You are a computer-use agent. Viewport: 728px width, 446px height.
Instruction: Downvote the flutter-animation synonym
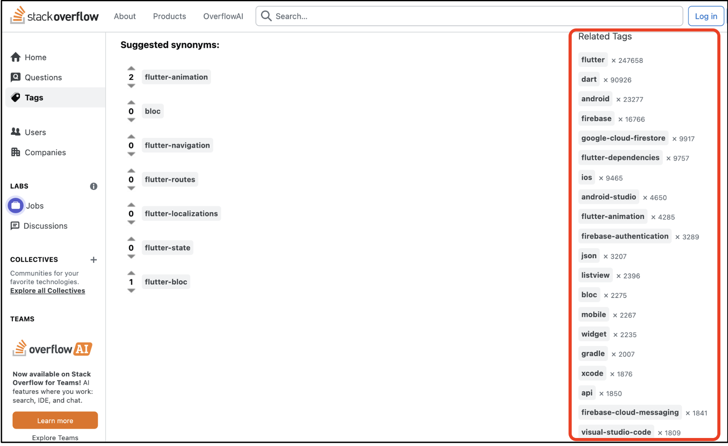(131, 86)
